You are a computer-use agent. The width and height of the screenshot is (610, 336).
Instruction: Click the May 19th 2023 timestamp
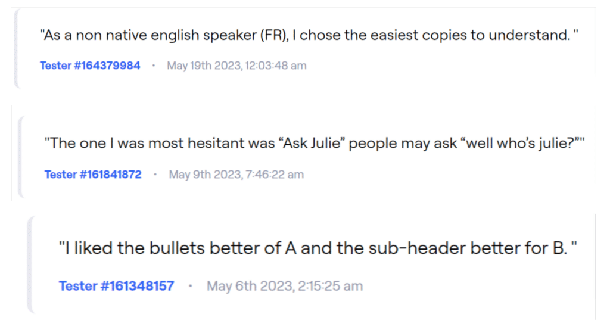[236, 66]
